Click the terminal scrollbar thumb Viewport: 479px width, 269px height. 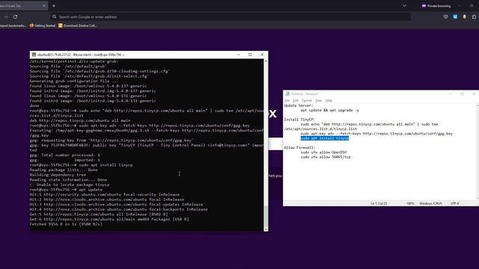[x=266, y=216]
